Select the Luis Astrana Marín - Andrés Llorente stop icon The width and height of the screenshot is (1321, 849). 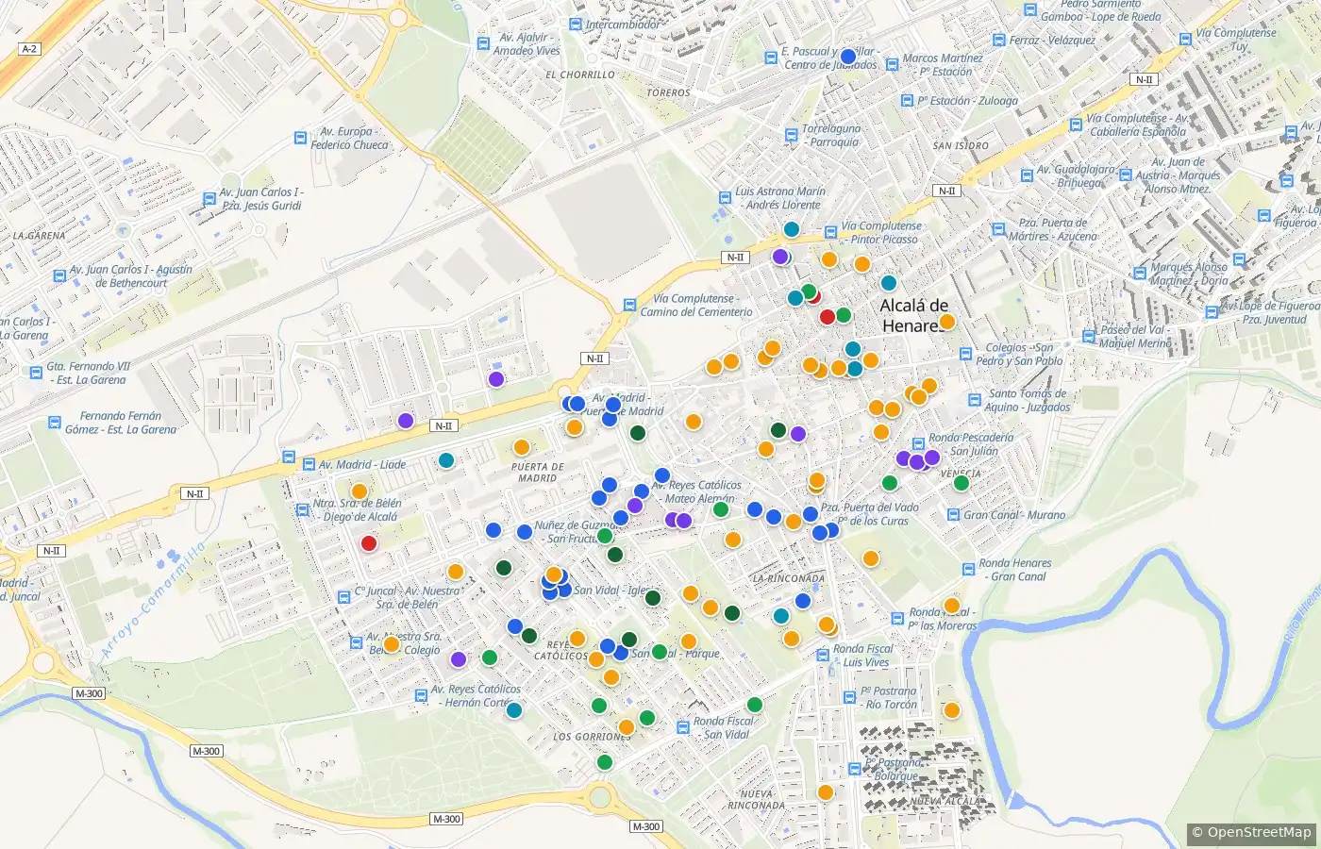(725, 198)
